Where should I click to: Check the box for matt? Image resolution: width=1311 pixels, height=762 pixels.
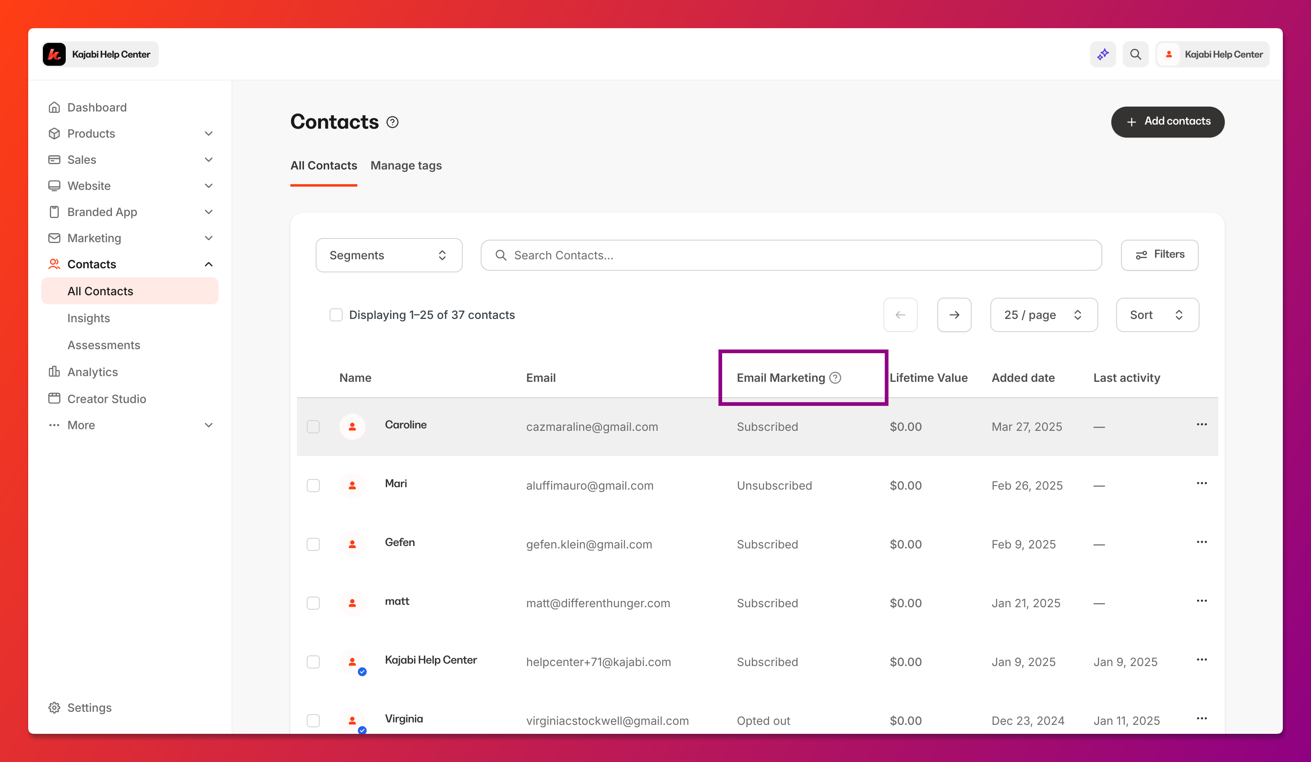(313, 603)
